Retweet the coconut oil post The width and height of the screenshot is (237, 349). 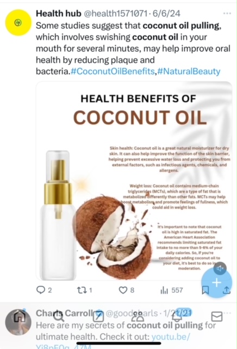(x=84, y=290)
